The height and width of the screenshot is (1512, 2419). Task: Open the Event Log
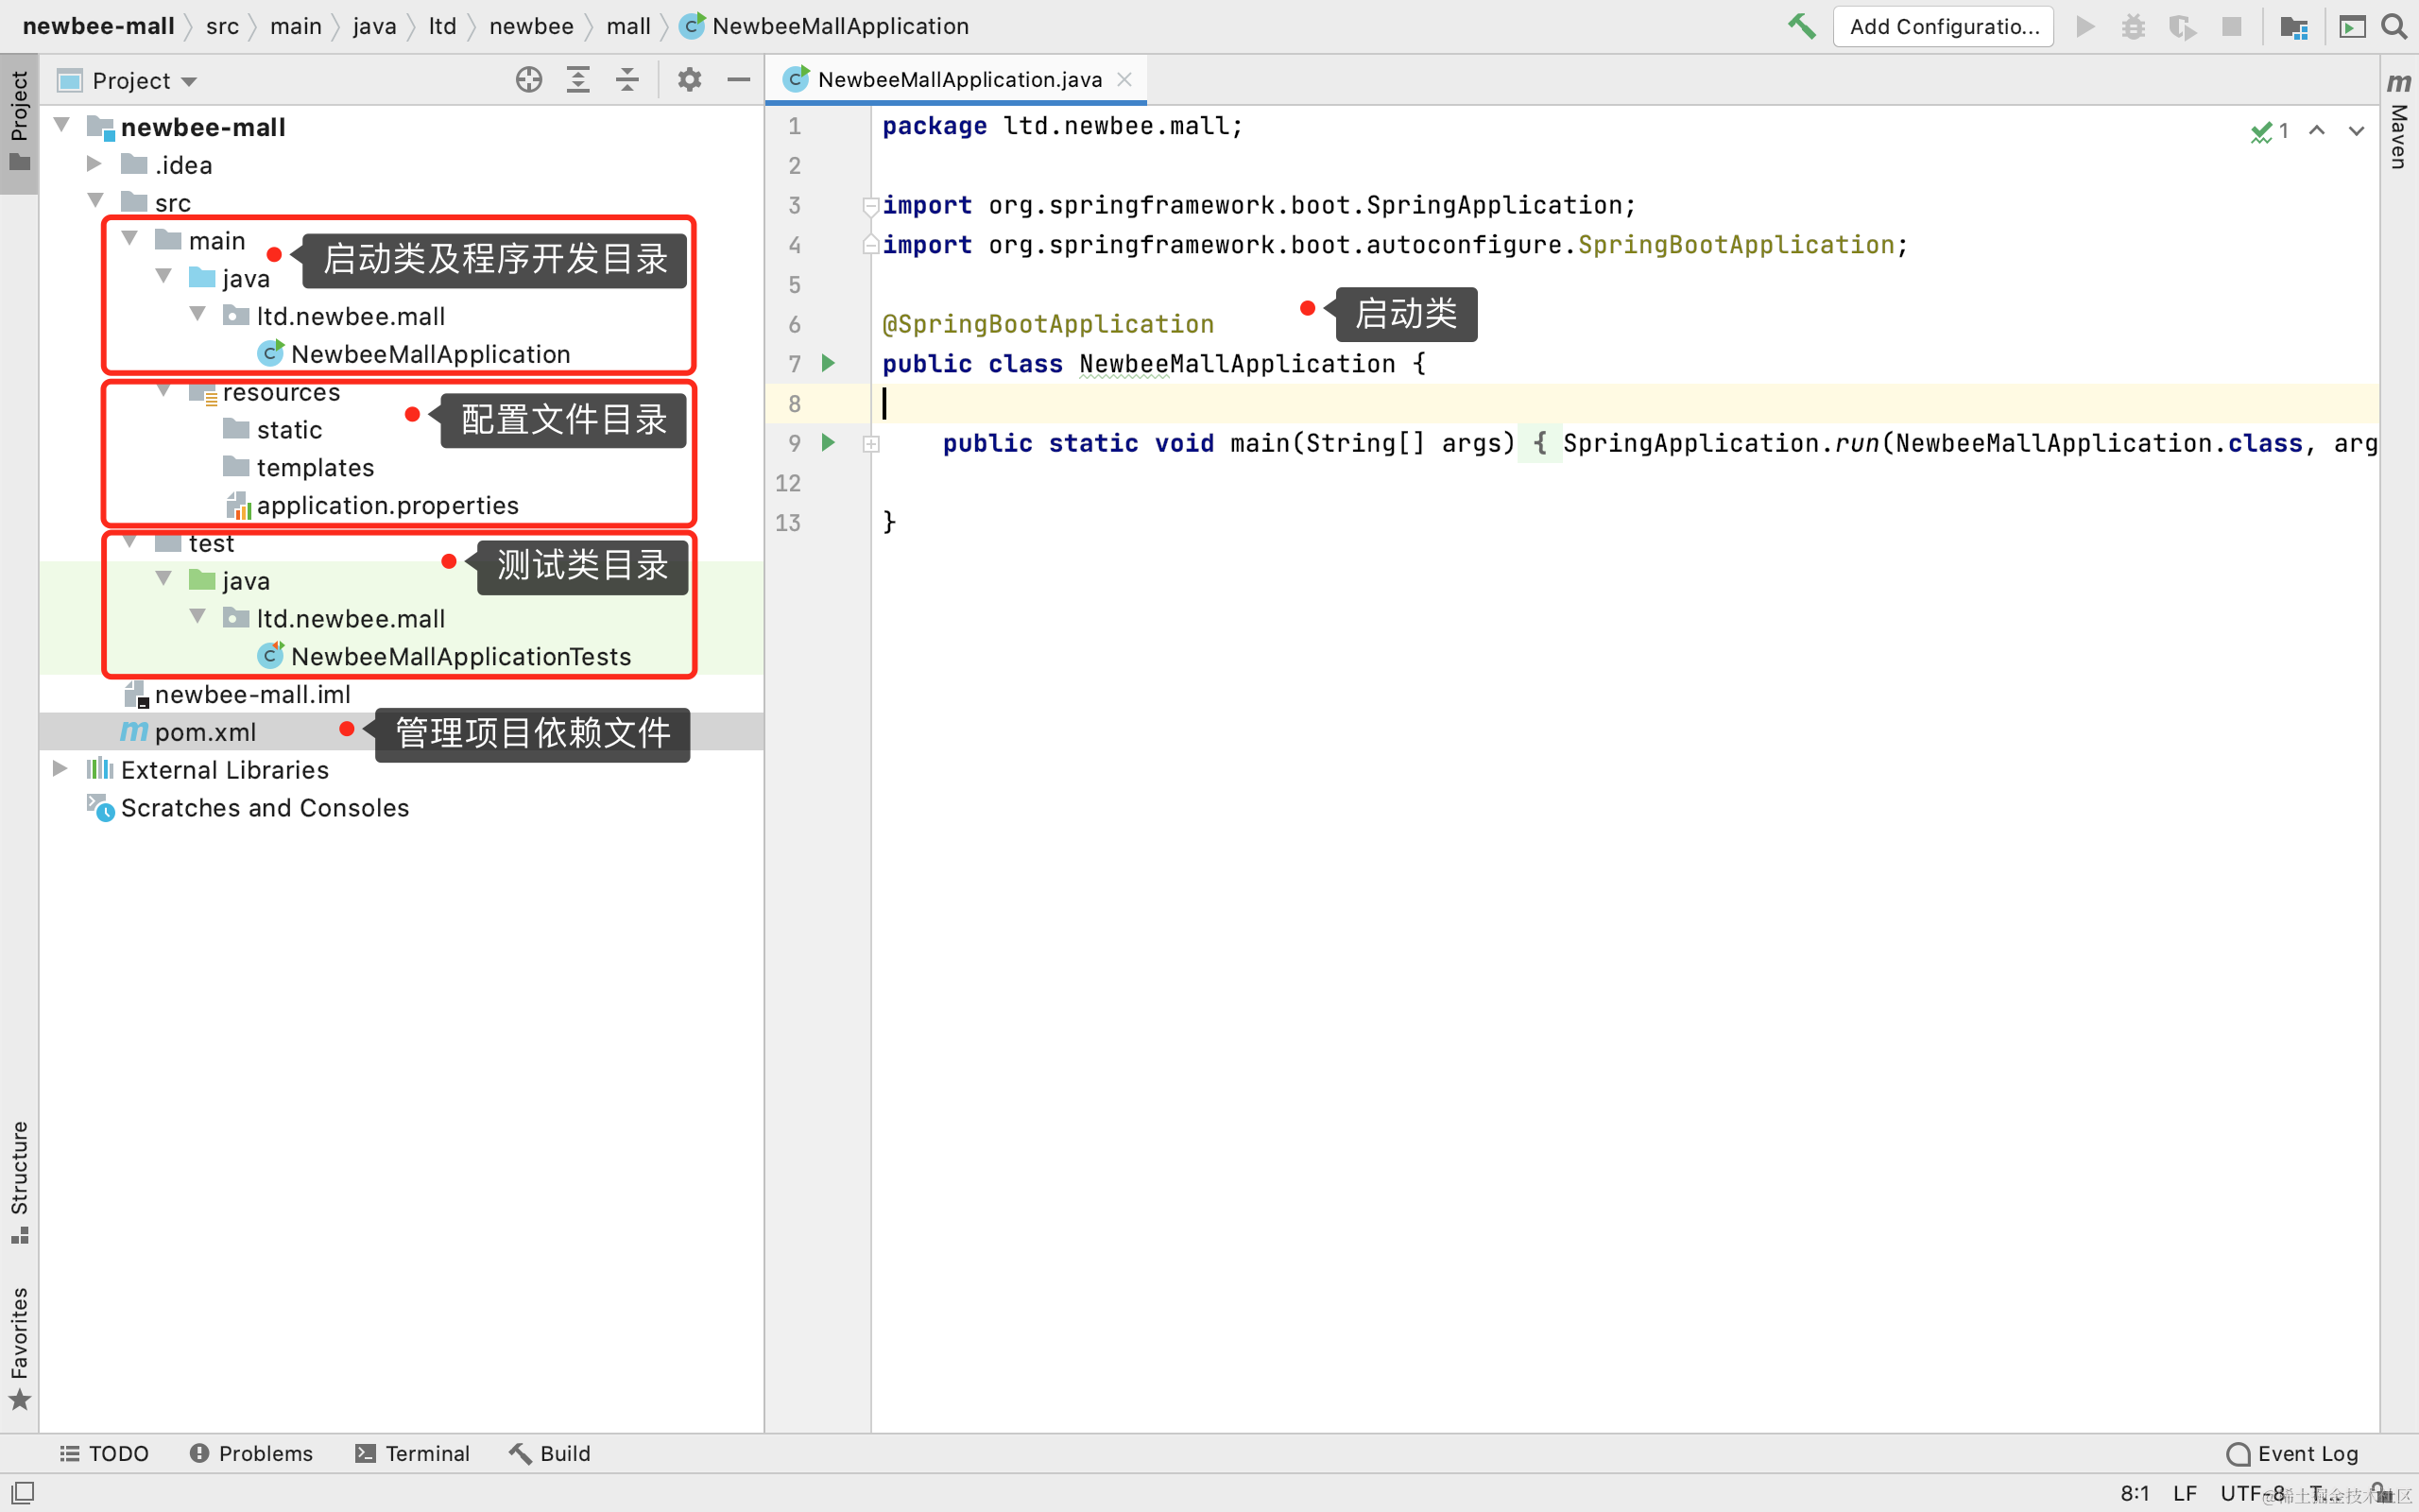(2293, 1453)
